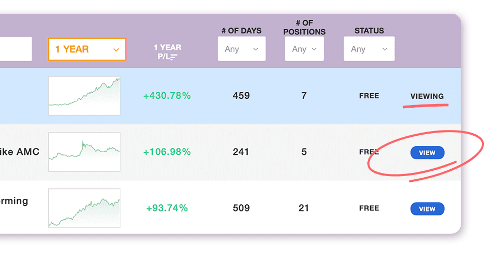The height and width of the screenshot is (253, 493).
Task: Click the 21 positions value
Action: tap(304, 208)
